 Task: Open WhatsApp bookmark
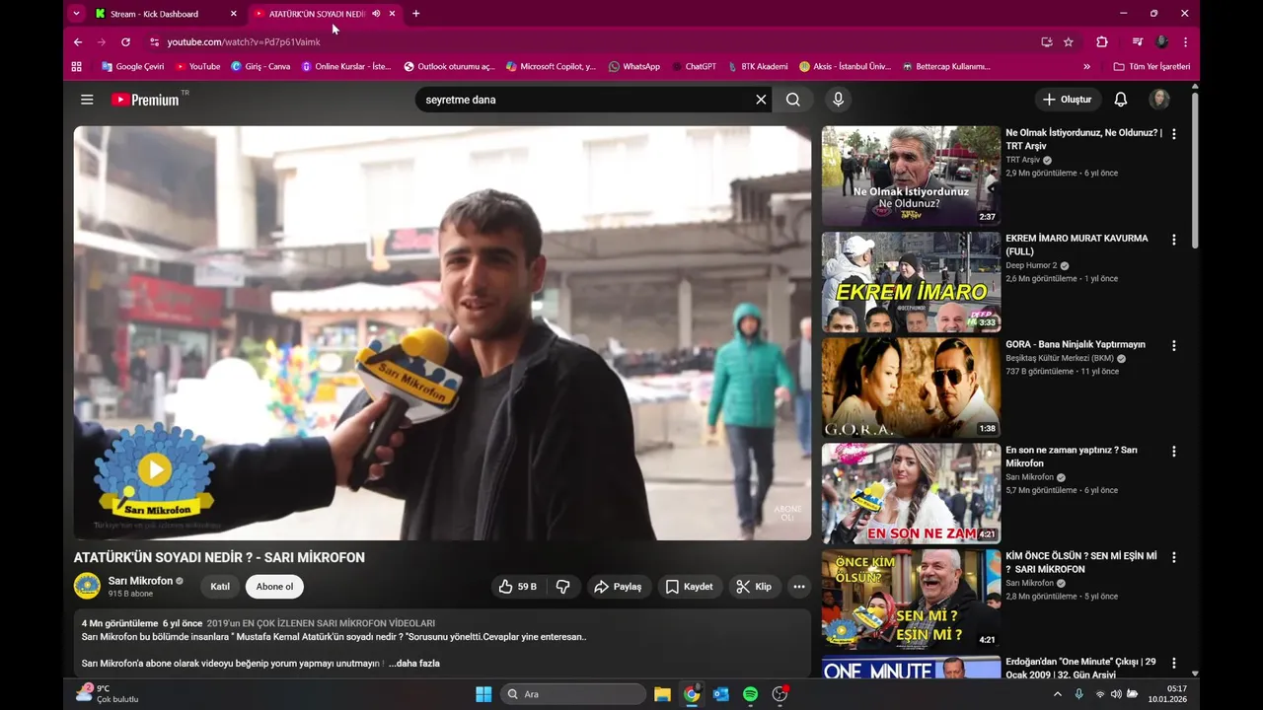[634, 67]
